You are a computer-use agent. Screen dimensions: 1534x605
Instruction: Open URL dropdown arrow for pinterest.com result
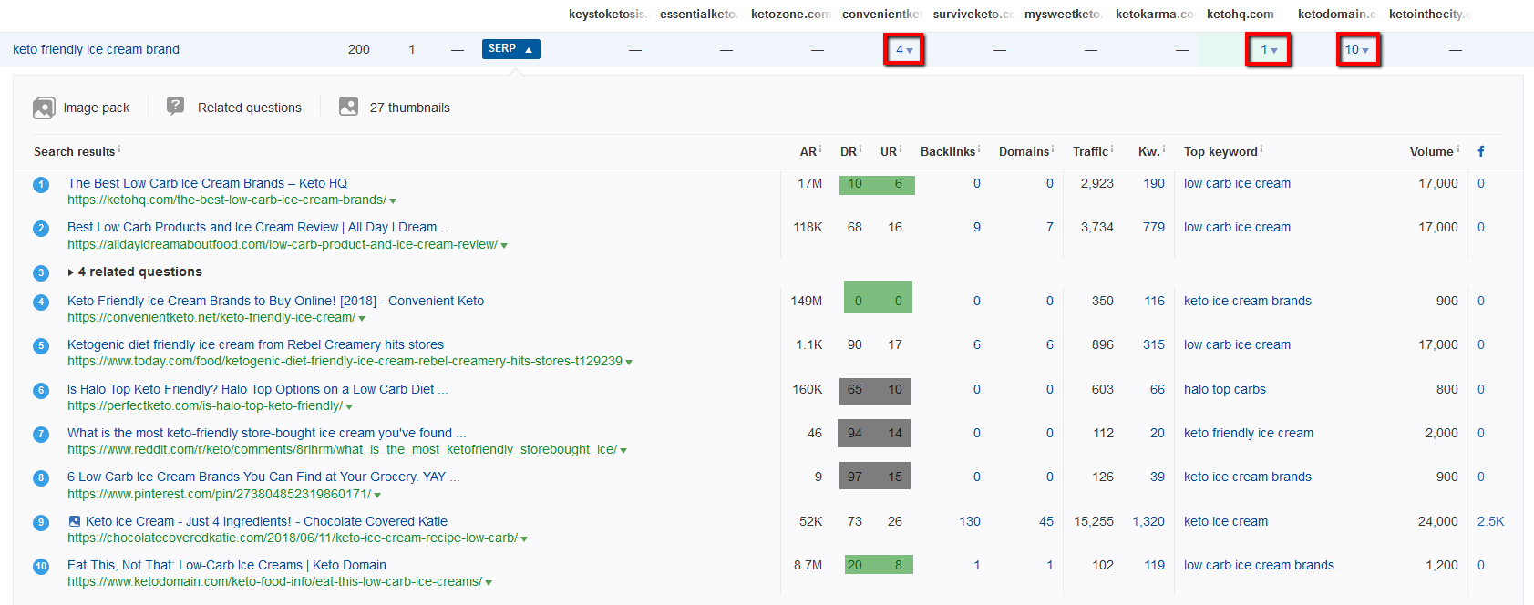[377, 495]
